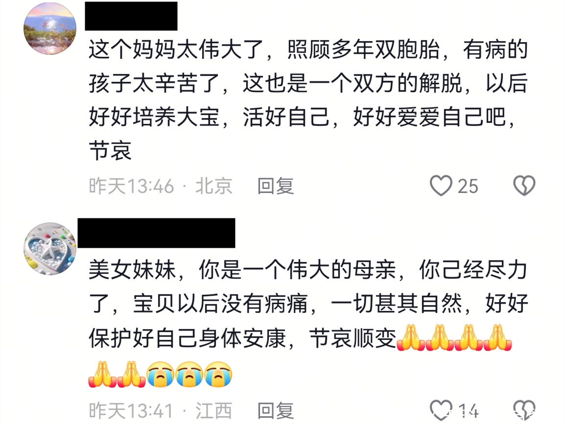Click the first crying face emoji
Screen dimensions: 564x427
coord(161,374)
